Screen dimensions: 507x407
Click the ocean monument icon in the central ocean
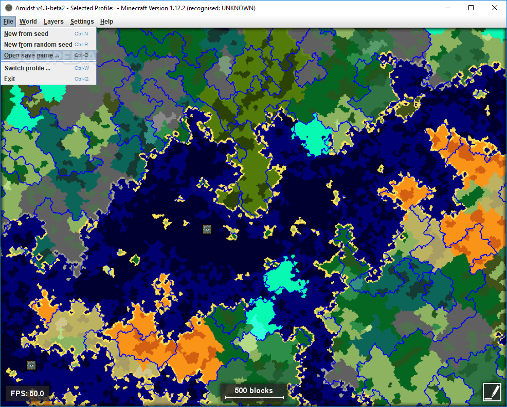click(207, 229)
